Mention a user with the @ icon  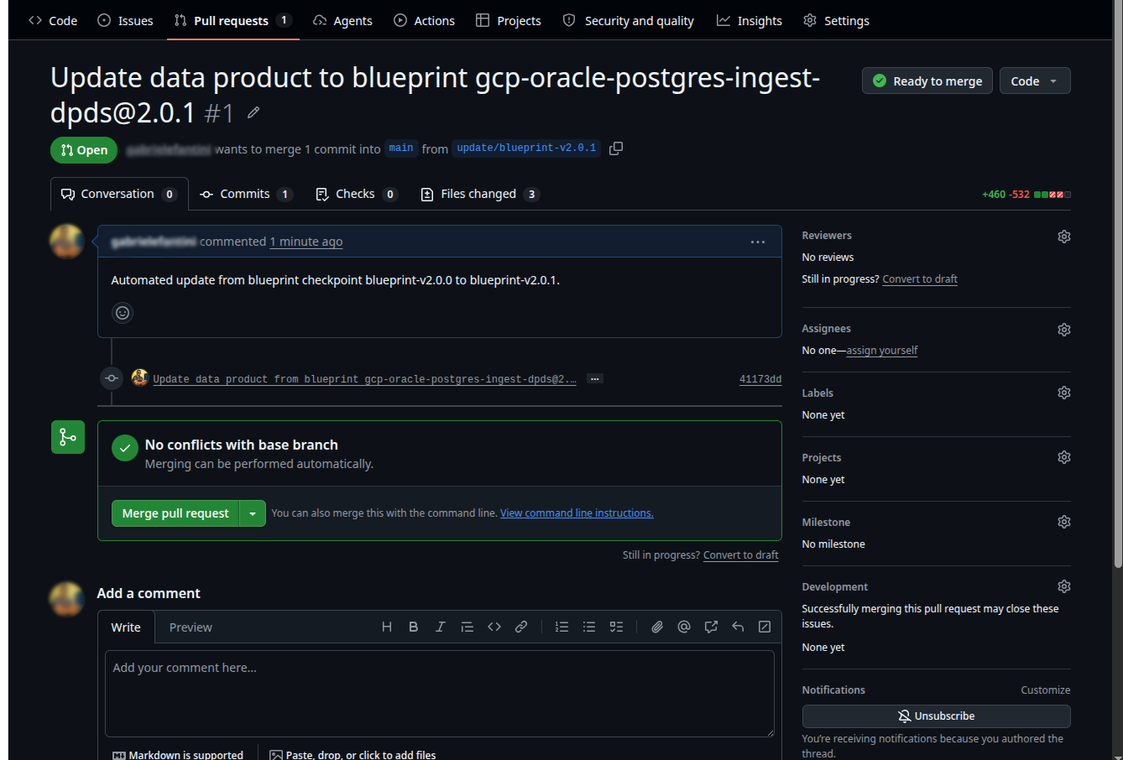click(684, 627)
